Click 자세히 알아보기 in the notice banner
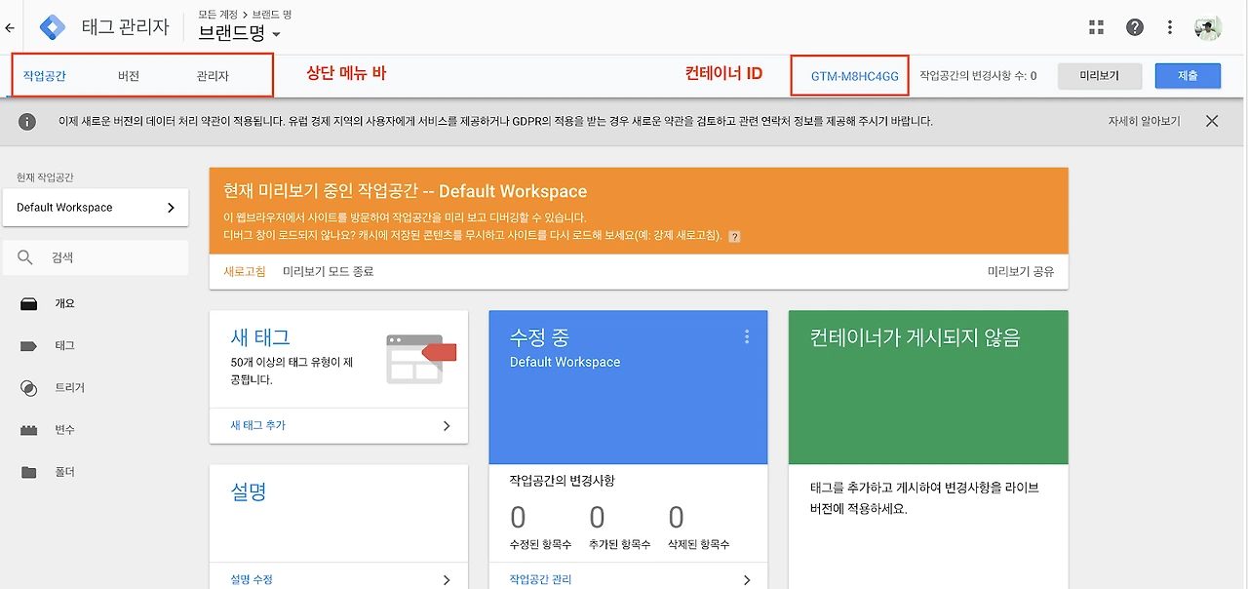This screenshot has width=1248, height=589. (x=1144, y=122)
